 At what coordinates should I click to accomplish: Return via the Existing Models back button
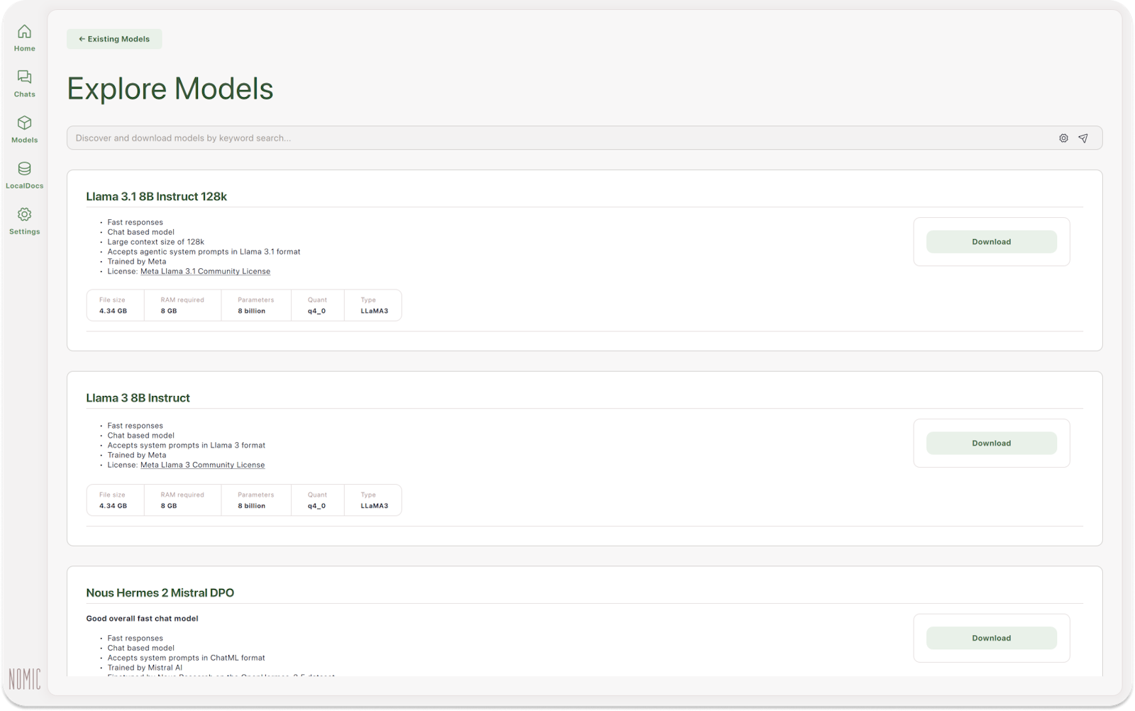coord(113,39)
